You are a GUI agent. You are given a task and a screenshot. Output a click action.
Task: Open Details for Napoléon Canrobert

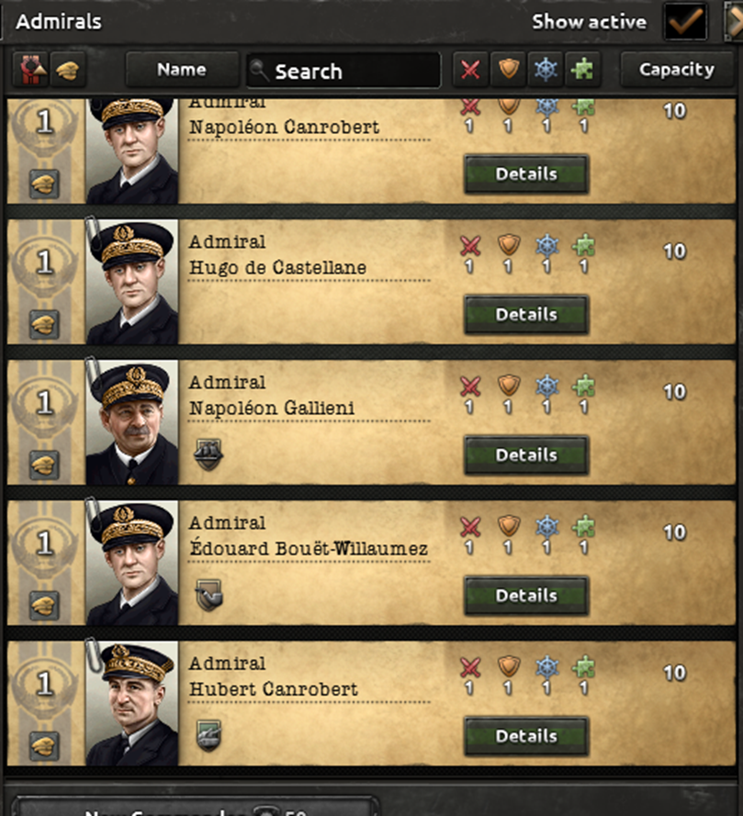[x=525, y=174]
